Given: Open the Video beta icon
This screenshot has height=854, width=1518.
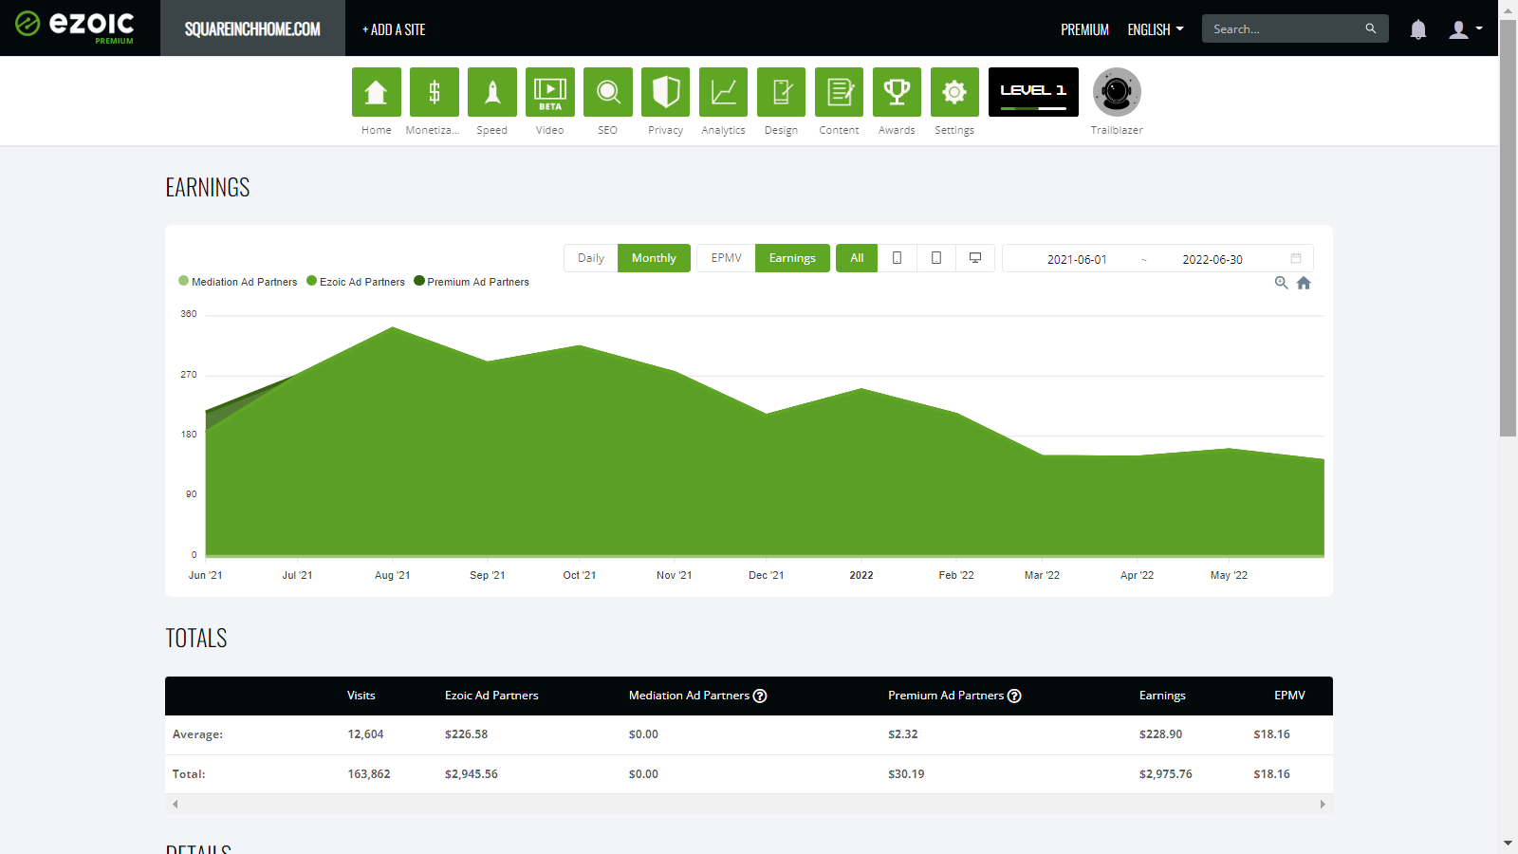Looking at the screenshot, I should [549, 92].
